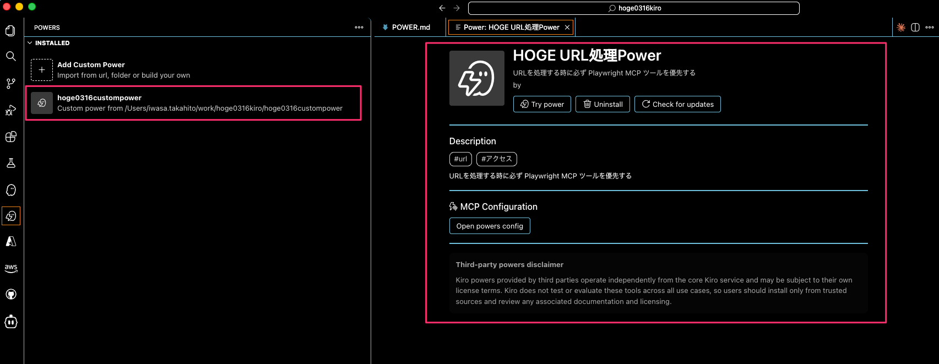Image resolution: width=939 pixels, height=364 pixels.
Task: Open Source Control branch icon
Action: tap(10, 83)
